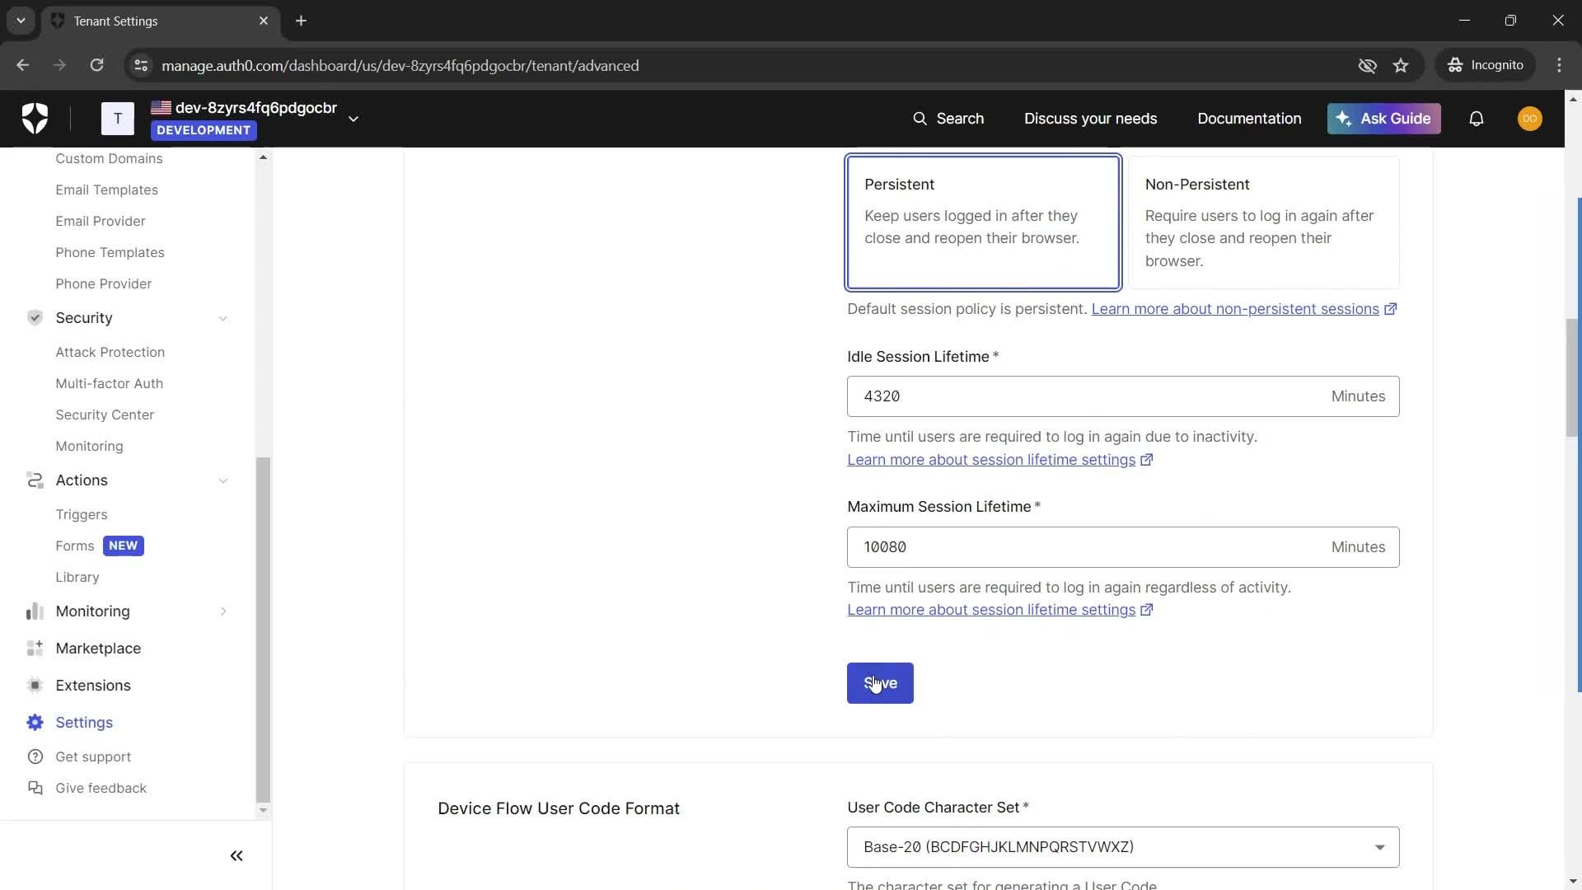Image resolution: width=1582 pixels, height=890 pixels.
Task: Open the Search box in header
Action: tap(948, 119)
